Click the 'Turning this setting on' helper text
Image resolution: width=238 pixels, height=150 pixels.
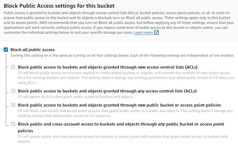point(122,55)
